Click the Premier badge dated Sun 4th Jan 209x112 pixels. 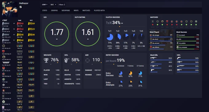[x=6, y=29]
